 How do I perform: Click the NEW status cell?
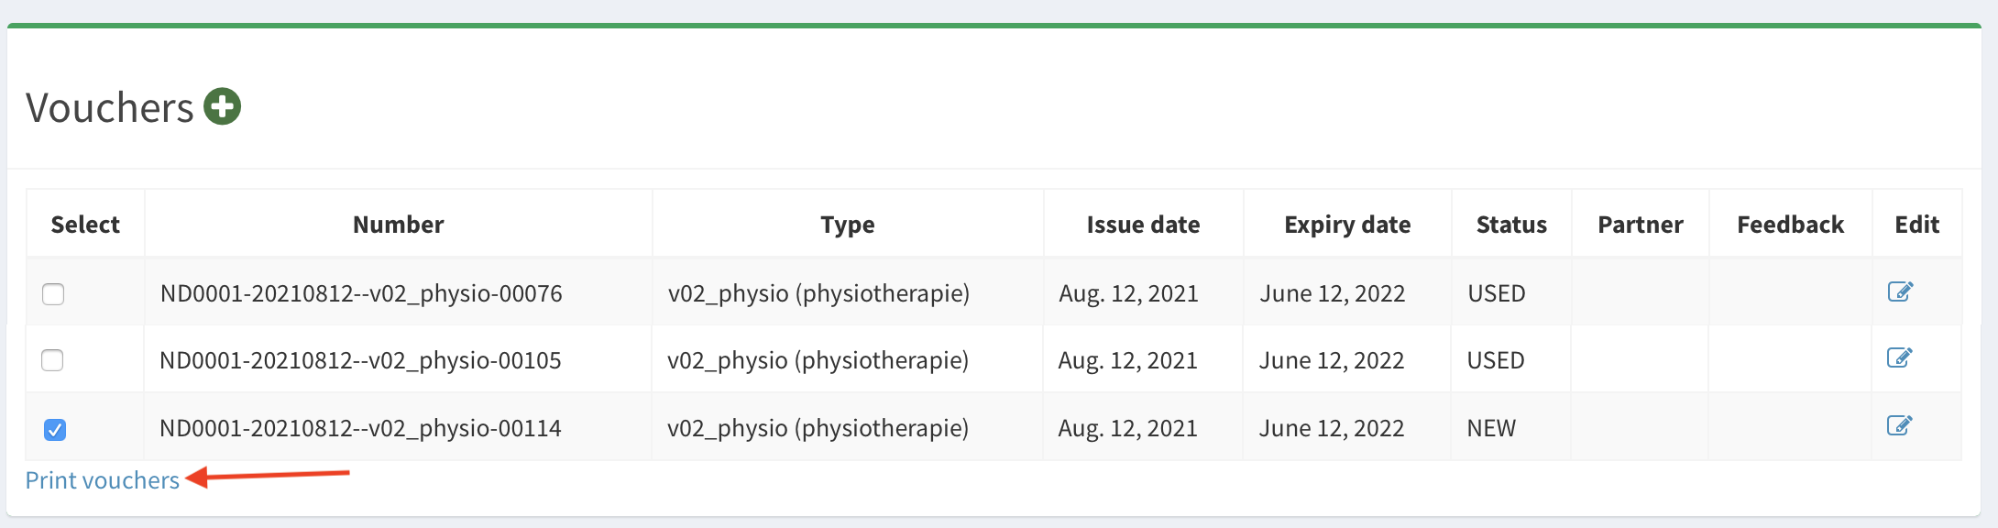tap(1491, 428)
